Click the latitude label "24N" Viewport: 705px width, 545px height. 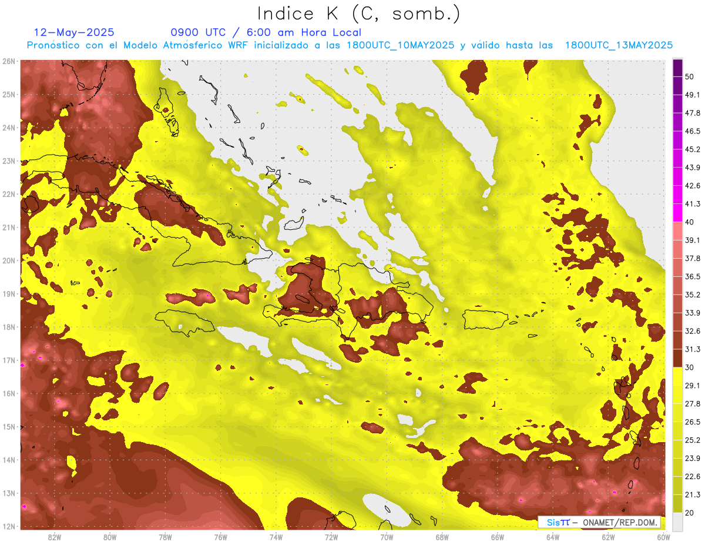9,128
